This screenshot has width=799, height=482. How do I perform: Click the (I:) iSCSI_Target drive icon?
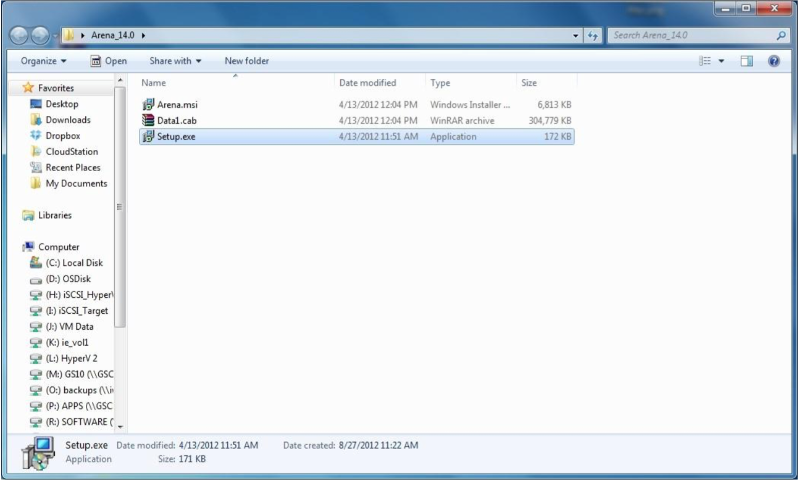(x=35, y=311)
